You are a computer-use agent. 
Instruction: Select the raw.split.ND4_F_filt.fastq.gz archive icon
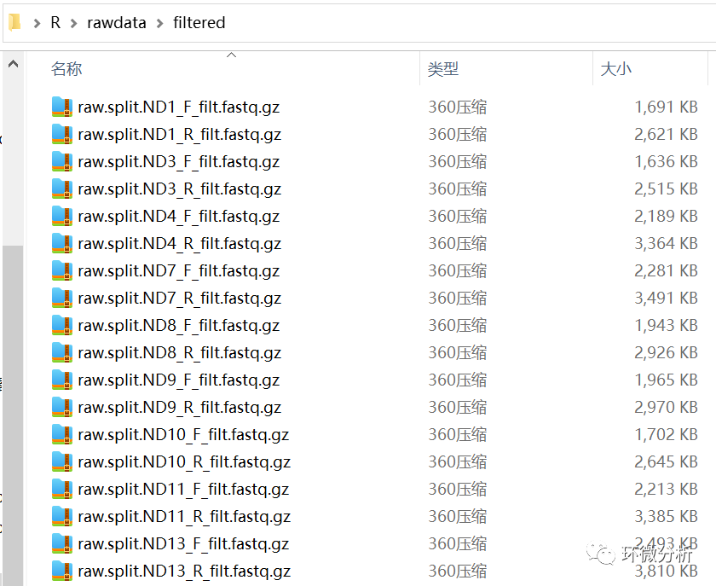coord(62,216)
